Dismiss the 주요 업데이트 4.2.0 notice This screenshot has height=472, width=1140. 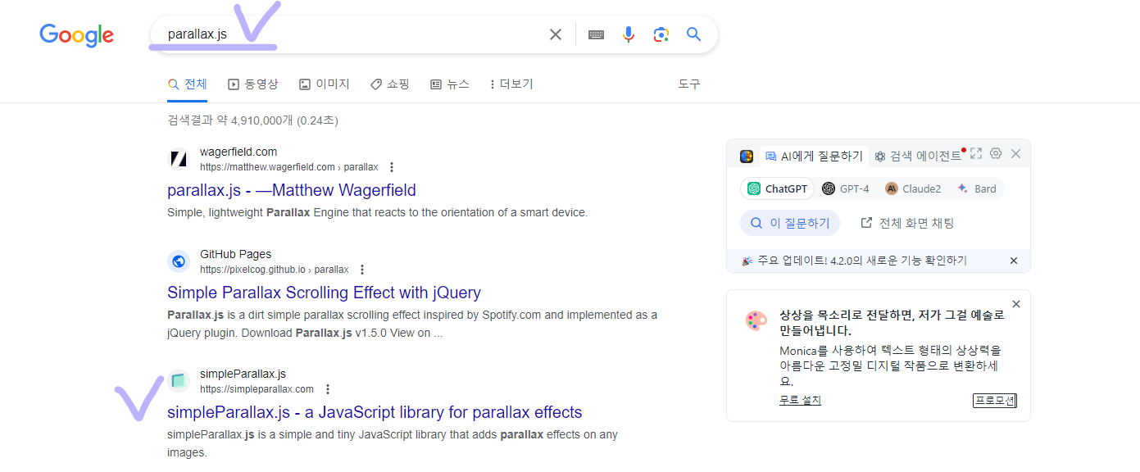pyautogui.click(x=1014, y=261)
